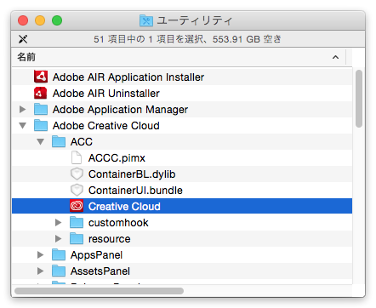Image resolution: width=376 pixels, height=308 pixels.
Task: Click the Adobe Creative Cloud folder icon
Action: [41, 125]
